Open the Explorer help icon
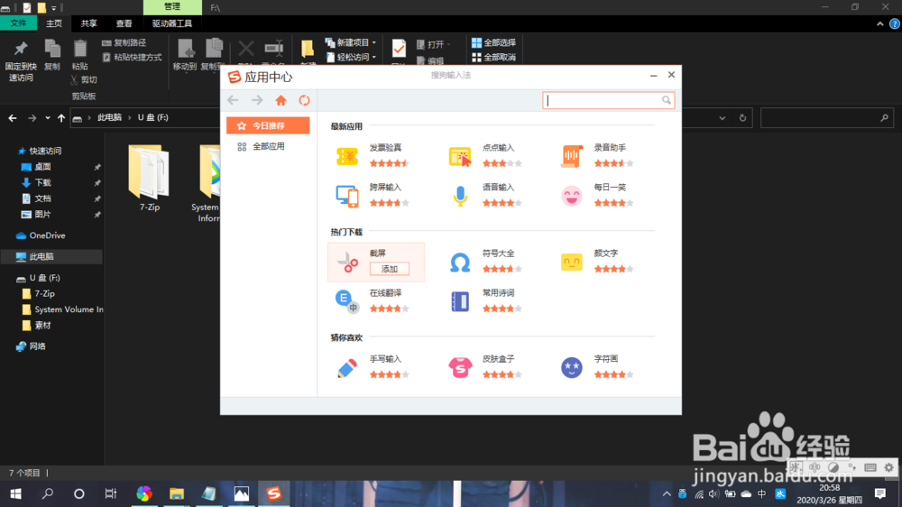The image size is (902, 507). click(895, 23)
